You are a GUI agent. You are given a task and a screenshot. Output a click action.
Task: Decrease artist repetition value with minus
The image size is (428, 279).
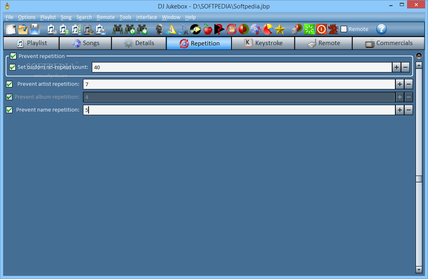click(x=409, y=84)
